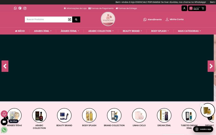Expand BEAUTY BRAND dropdown menu

click(x=132, y=31)
